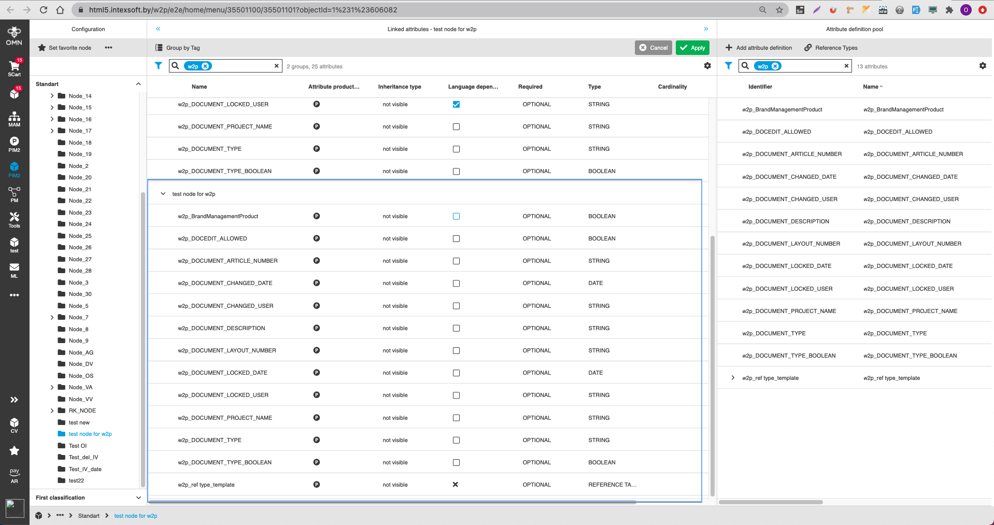Open the CV module in the sidebar

(14, 425)
